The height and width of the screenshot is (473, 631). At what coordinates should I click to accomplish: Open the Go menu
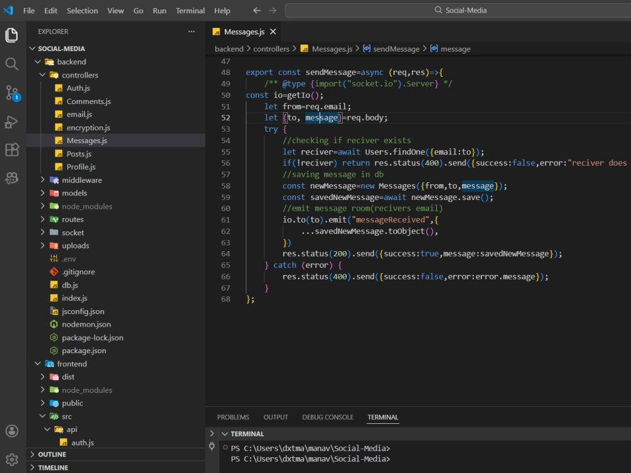coord(138,11)
